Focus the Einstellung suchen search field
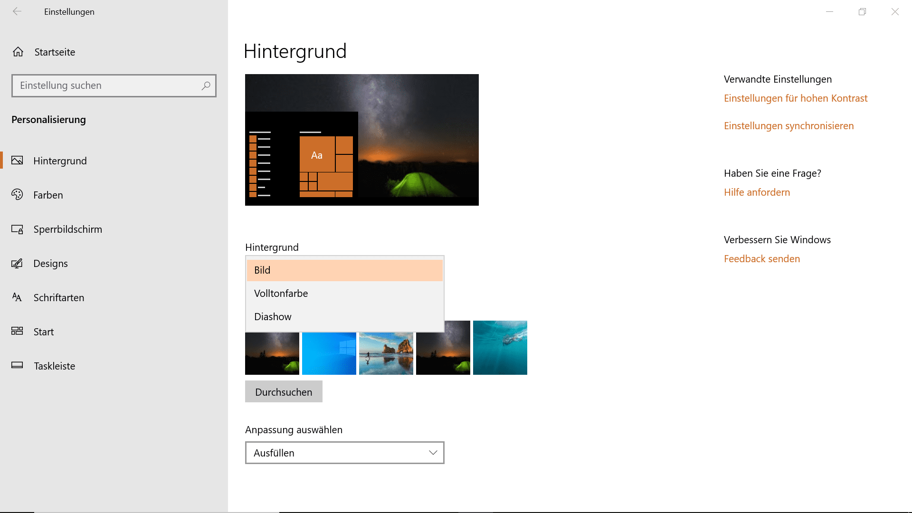This screenshot has height=513, width=912. (114, 85)
